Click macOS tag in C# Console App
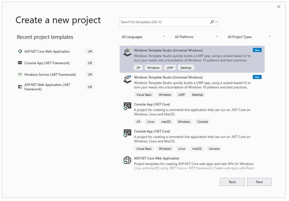The width and height of the screenshot is (289, 201). (166, 122)
